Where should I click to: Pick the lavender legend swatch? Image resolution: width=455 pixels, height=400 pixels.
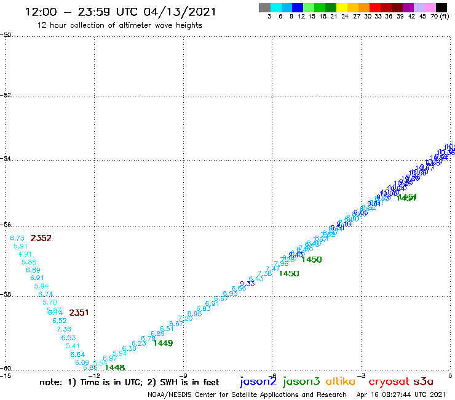point(419,7)
